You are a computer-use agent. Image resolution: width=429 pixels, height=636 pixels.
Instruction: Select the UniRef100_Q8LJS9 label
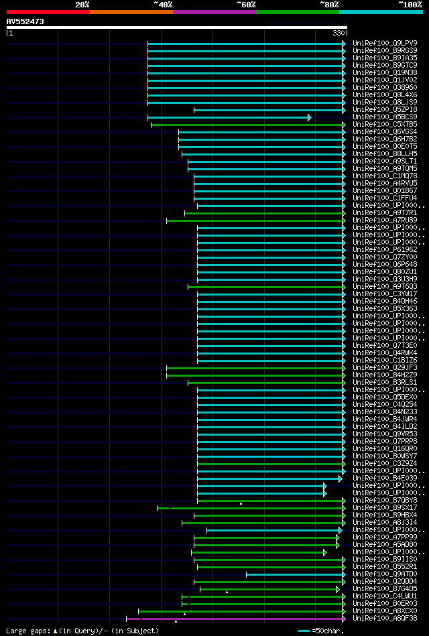[x=385, y=103]
